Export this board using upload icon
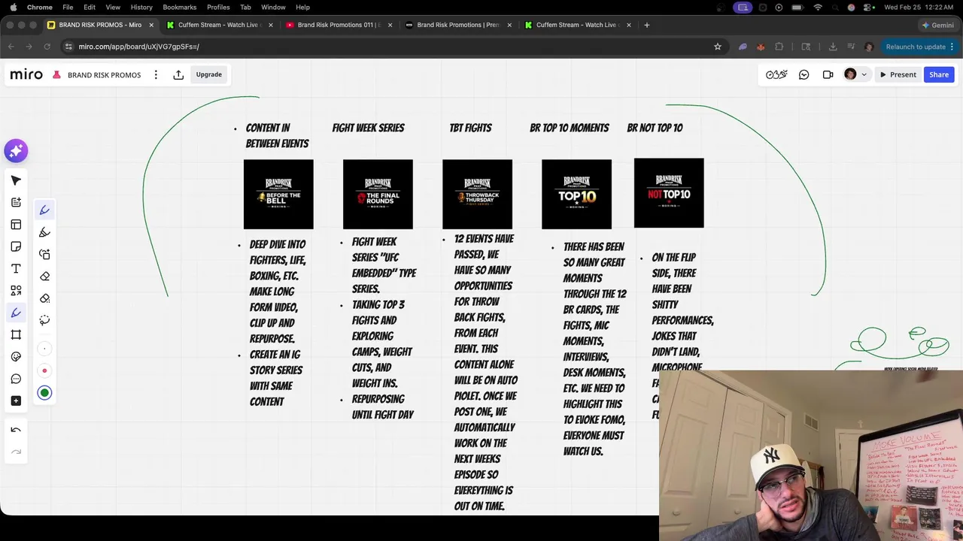963x541 pixels. pos(178,74)
